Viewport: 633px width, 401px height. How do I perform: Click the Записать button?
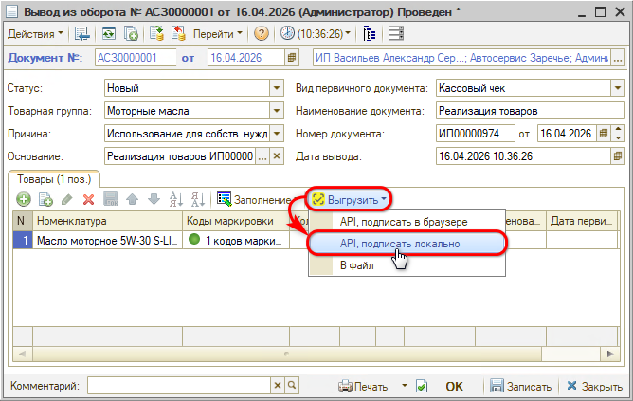click(x=520, y=387)
